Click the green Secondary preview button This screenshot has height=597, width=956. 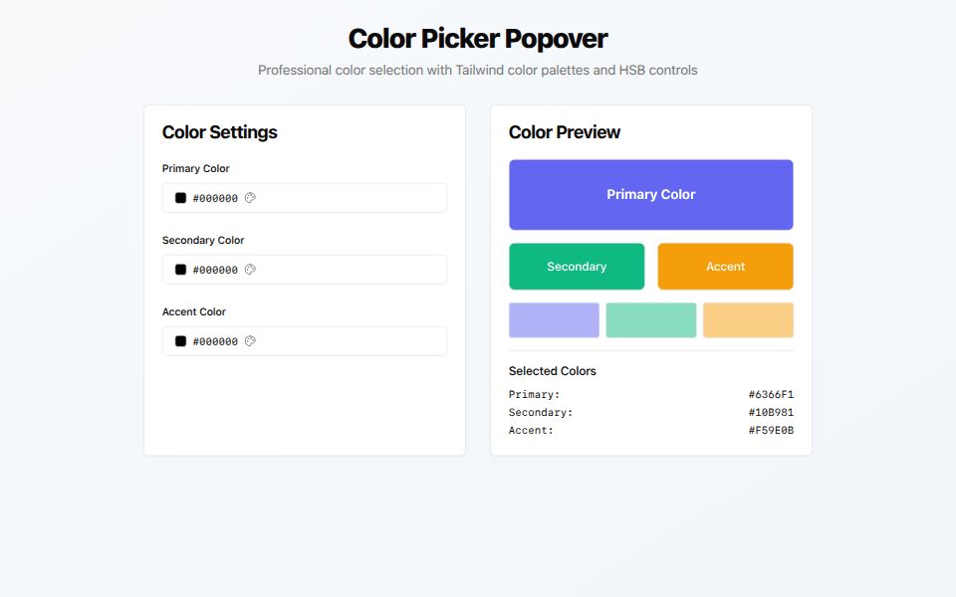577,266
